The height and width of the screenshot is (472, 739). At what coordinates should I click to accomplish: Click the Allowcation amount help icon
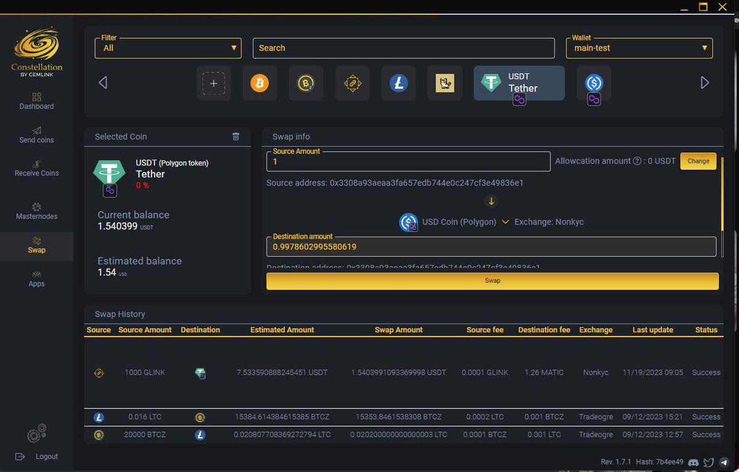[x=637, y=161]
